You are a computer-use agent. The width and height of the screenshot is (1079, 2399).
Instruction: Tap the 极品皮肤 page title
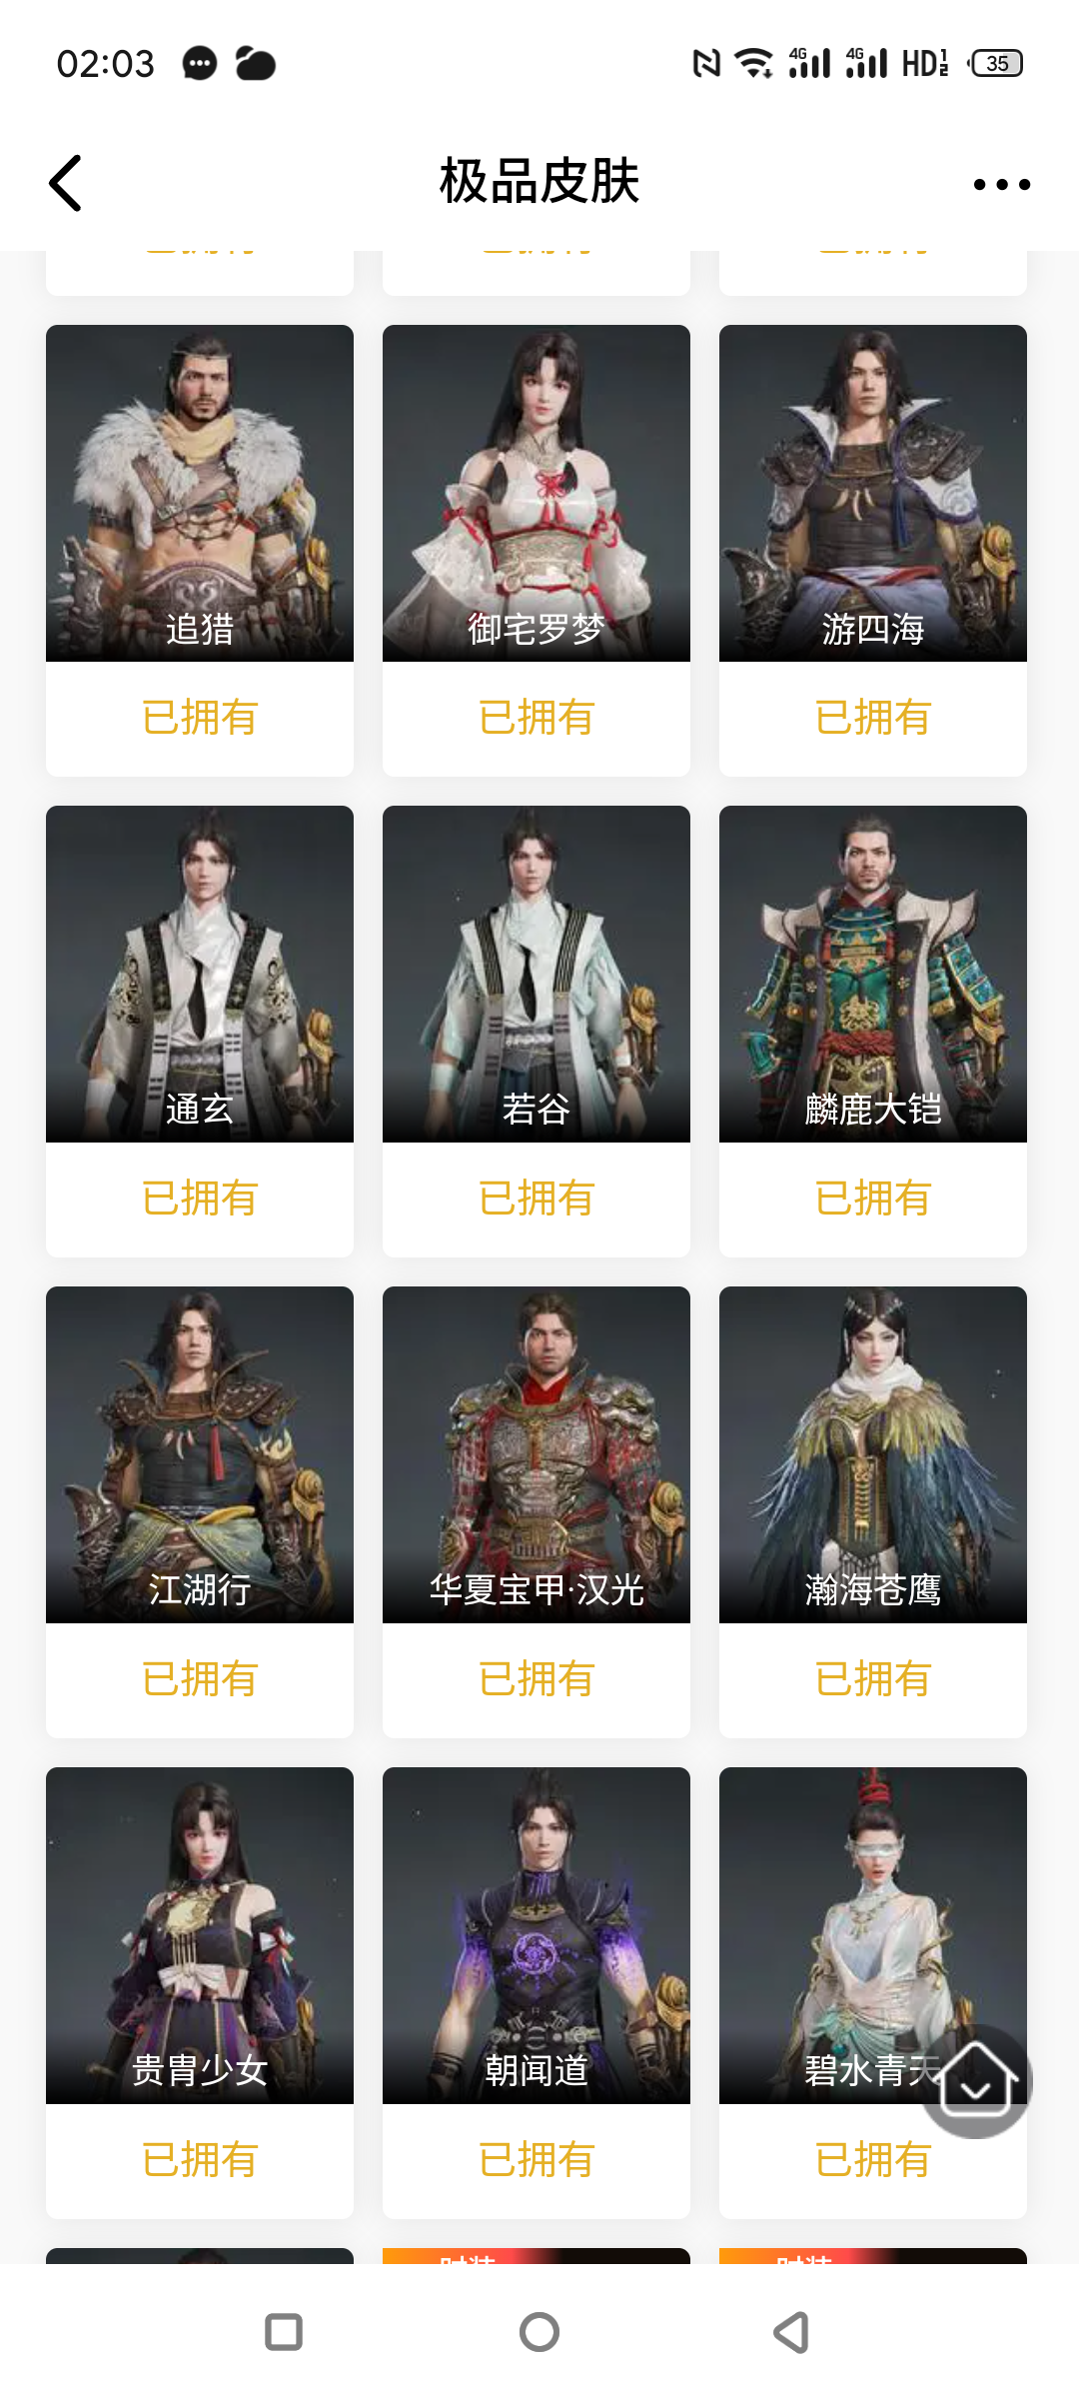(x=539, y=182)
